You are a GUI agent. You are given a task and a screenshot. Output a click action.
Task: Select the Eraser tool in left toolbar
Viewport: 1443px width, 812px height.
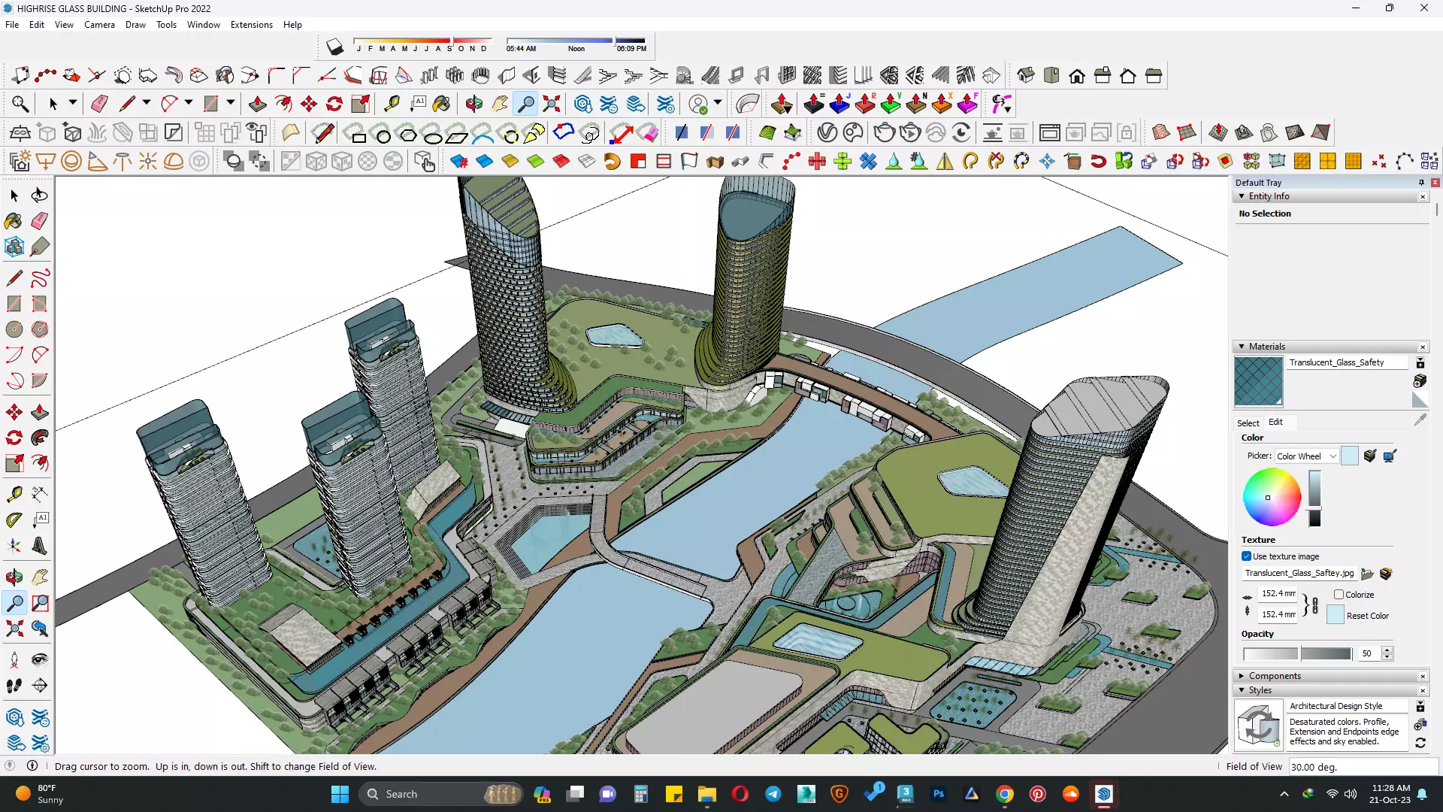tap(40, 221)
